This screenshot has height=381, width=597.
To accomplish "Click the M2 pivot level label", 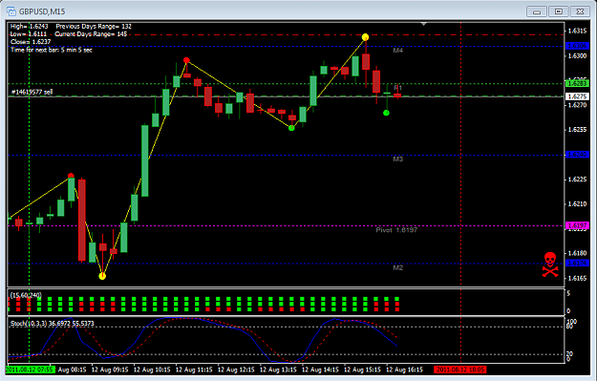I will tap(398, 267).
